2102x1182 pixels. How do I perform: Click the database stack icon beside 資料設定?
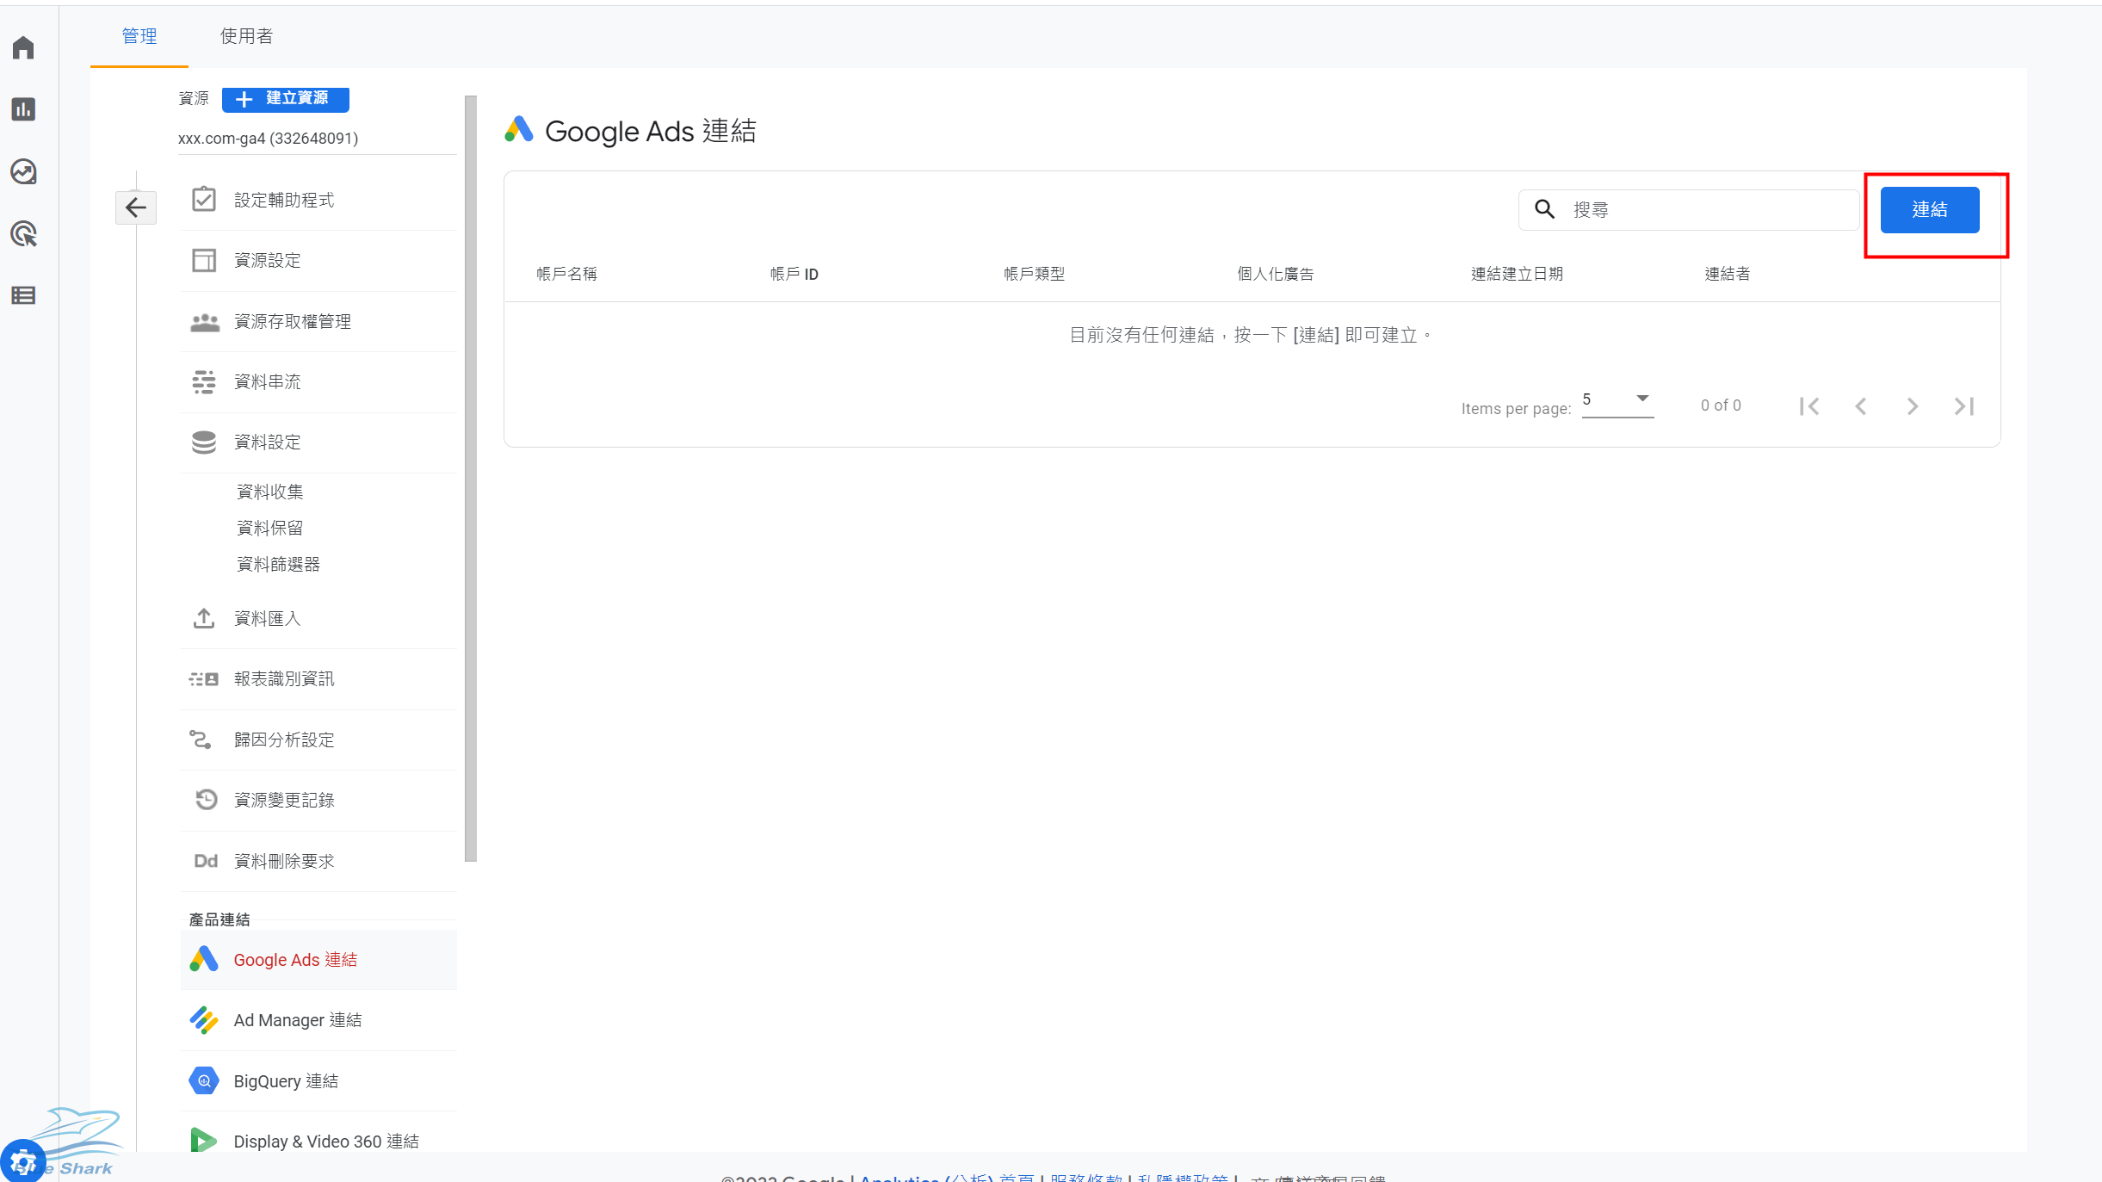click(204, 442)
